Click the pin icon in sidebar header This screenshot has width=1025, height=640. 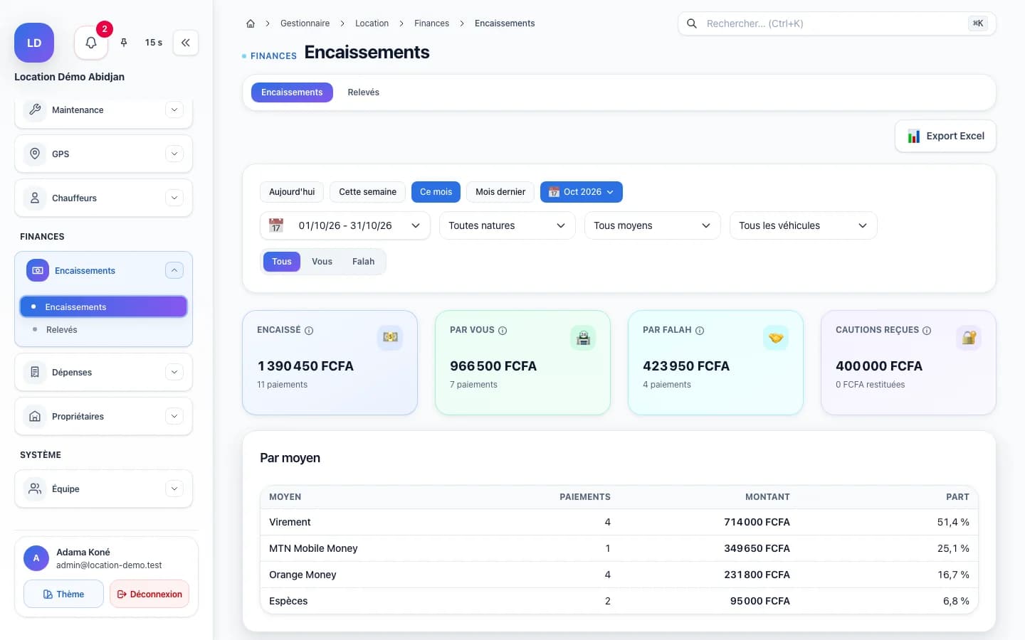(124, 43)
